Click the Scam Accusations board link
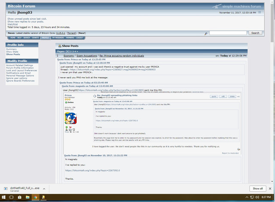 coord(87,56)
